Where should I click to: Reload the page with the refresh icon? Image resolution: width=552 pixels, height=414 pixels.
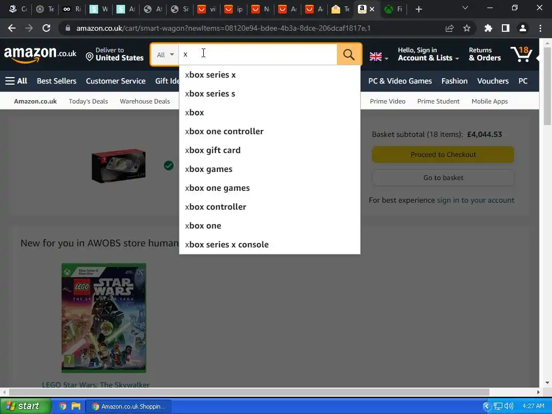[46, 28]
